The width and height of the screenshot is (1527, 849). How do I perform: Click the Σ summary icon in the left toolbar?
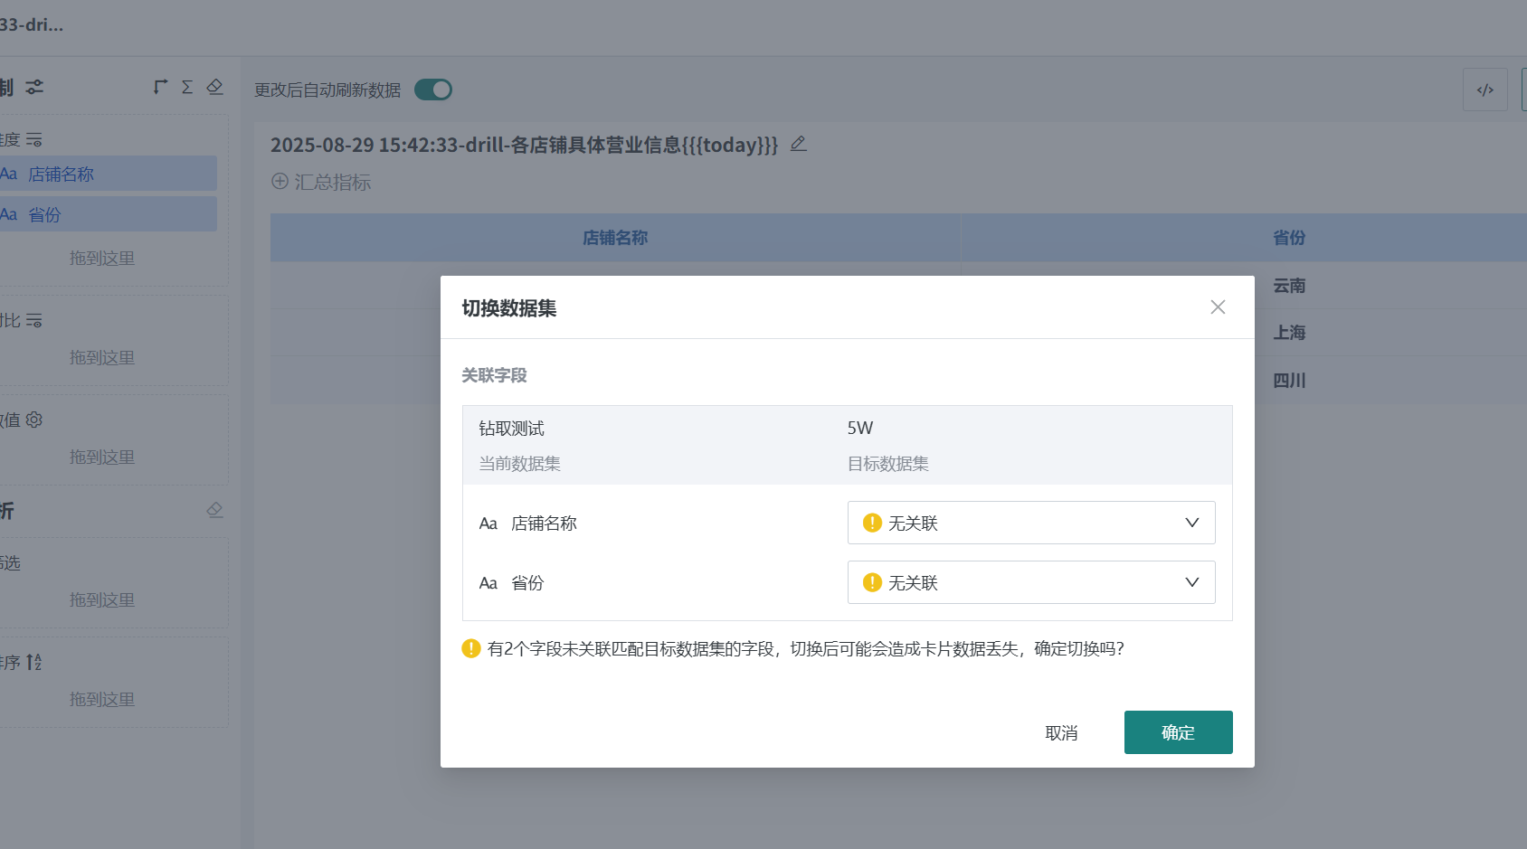click(186, 86)
